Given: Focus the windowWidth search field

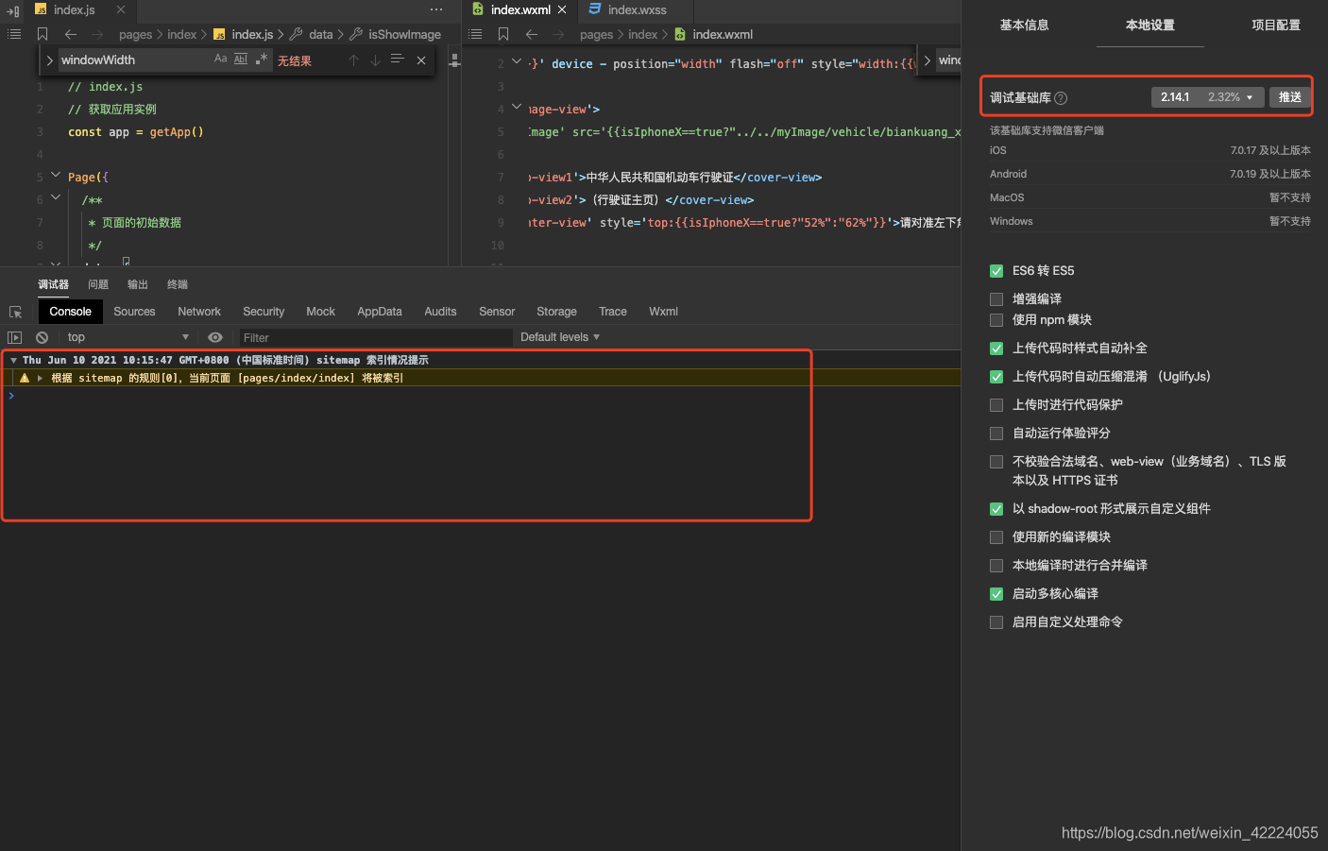Looking at the screenshot, I should tap(135, 60).
